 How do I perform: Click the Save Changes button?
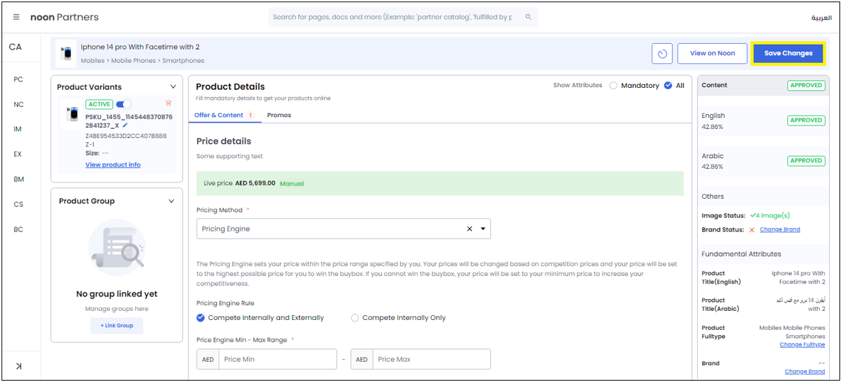[788, 54]
